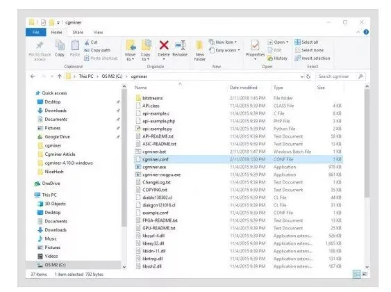Switch to large icons view button
Screen dimensions: 391x292
(x=365, y=275)
